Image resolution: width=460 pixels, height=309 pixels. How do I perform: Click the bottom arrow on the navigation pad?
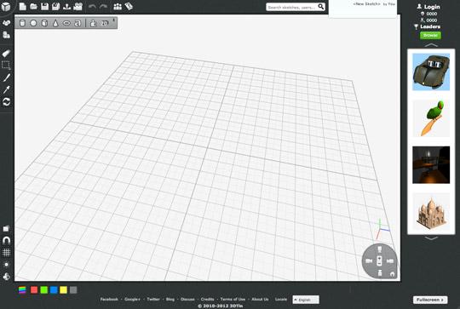pos(379,272)
